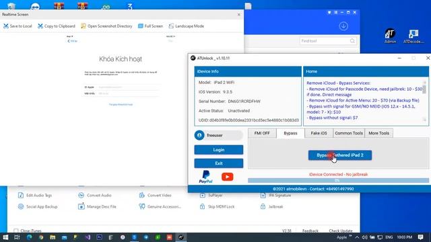Click the ATUnlock taskbar icon
The height and width of the screenshot is (242, 431).
[x=181, y=237]
